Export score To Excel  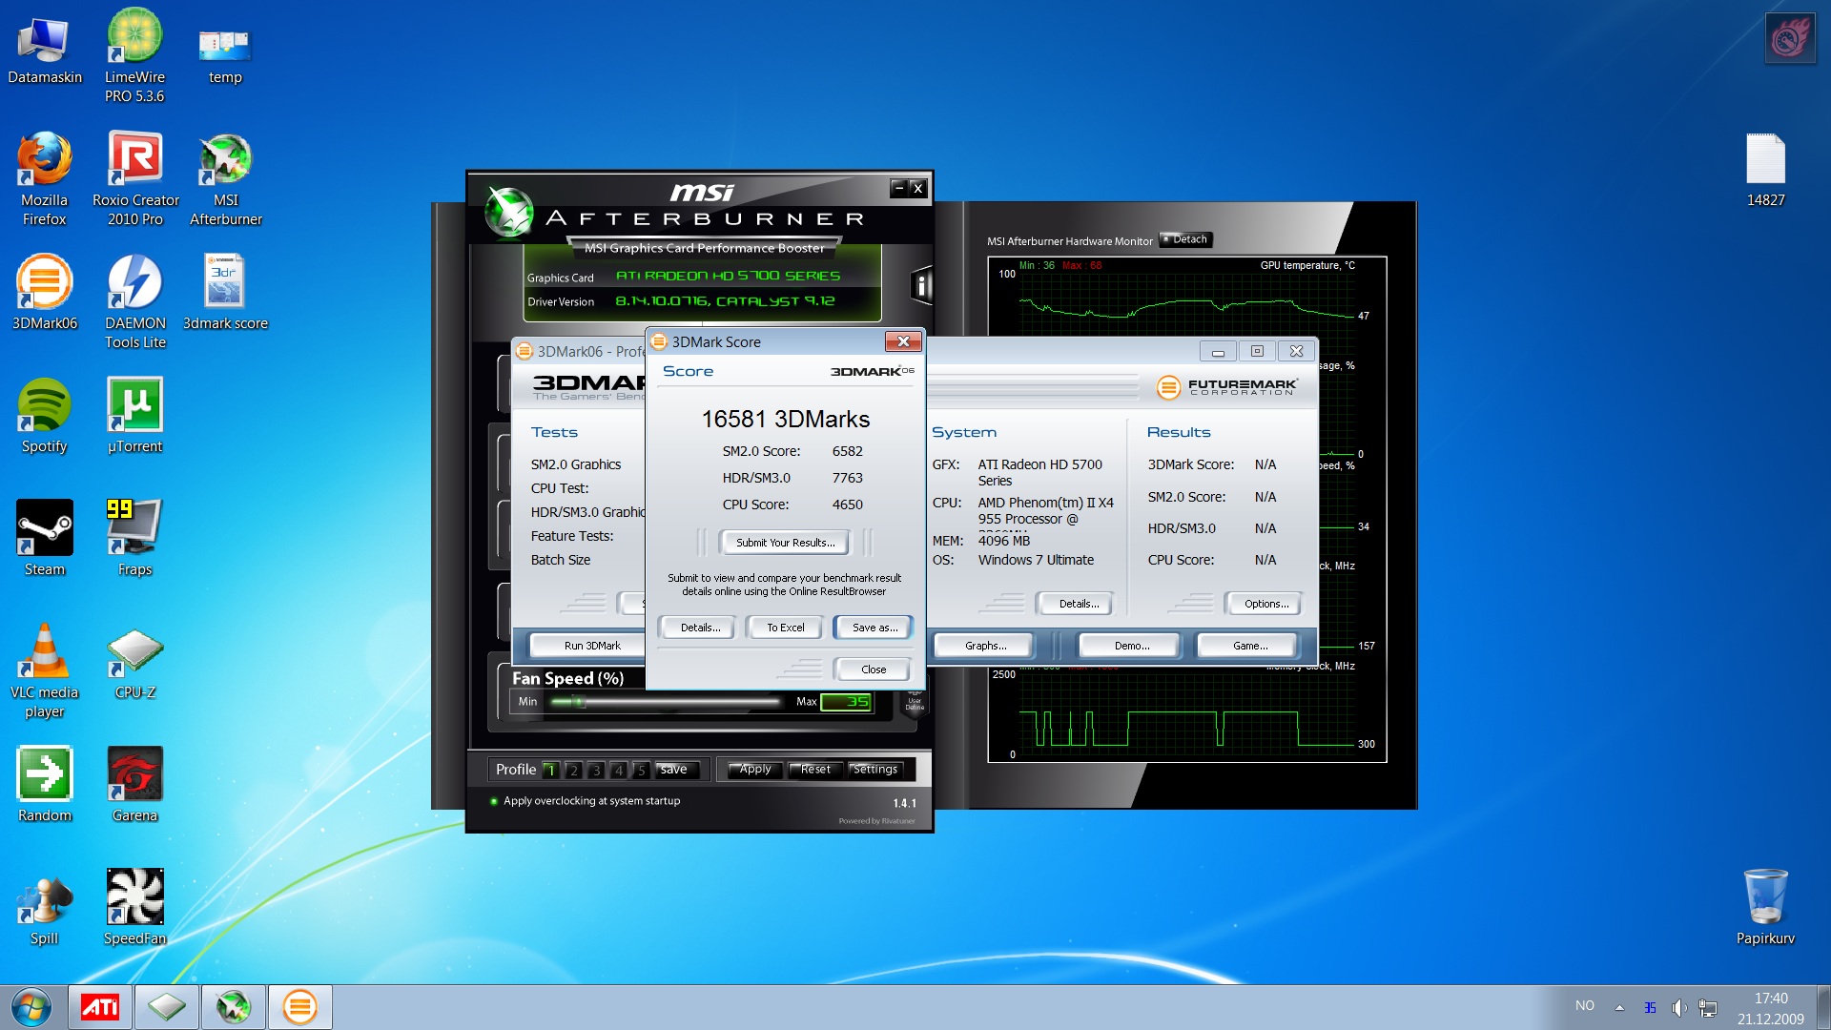point(785,628)
